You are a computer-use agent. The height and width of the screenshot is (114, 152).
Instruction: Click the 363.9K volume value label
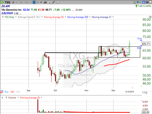click(x=146, y=112)
